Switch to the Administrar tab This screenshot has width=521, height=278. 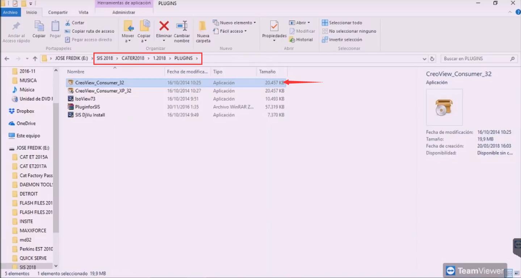(x=124, y=12)
